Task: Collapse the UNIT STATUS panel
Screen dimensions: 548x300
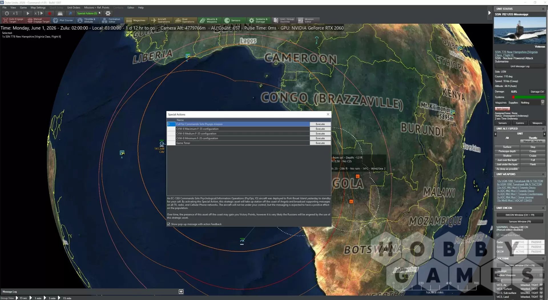Action: (x=543, y=9)
